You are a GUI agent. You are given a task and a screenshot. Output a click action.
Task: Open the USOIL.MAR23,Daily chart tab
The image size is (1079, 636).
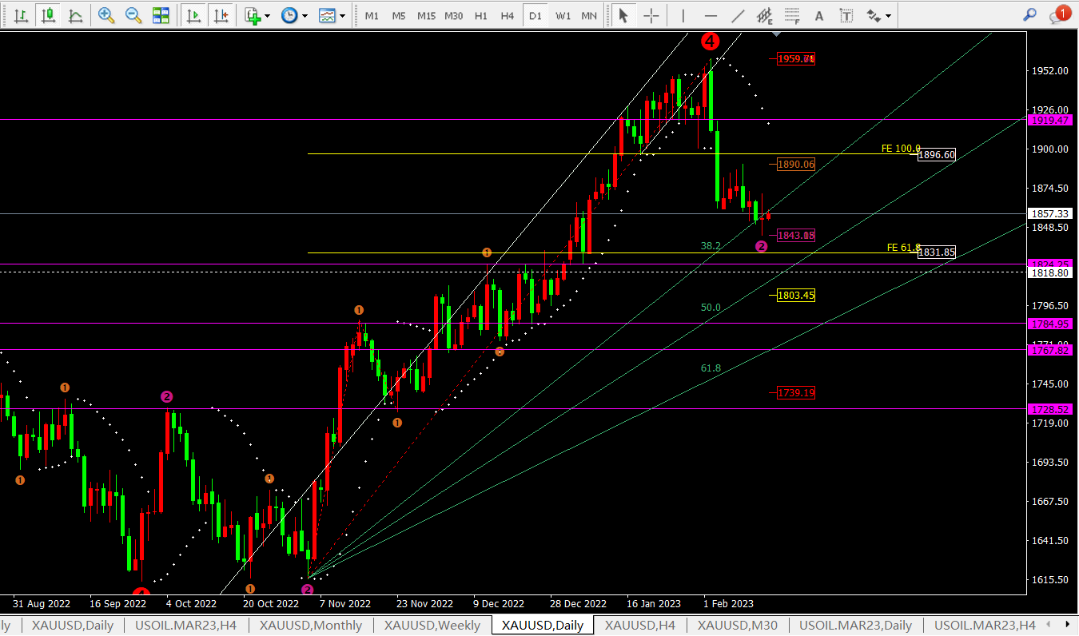coord(856,625)
